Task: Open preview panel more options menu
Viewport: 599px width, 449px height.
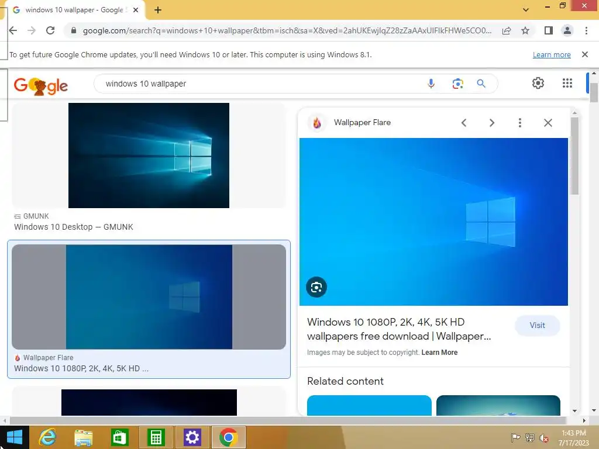Action: coord(519,123)
